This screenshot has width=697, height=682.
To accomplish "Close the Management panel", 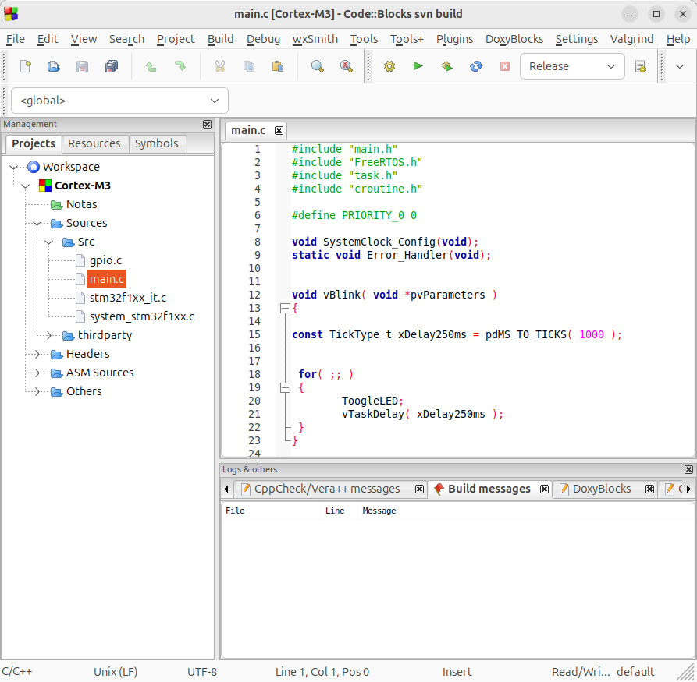I will [207, 125].
